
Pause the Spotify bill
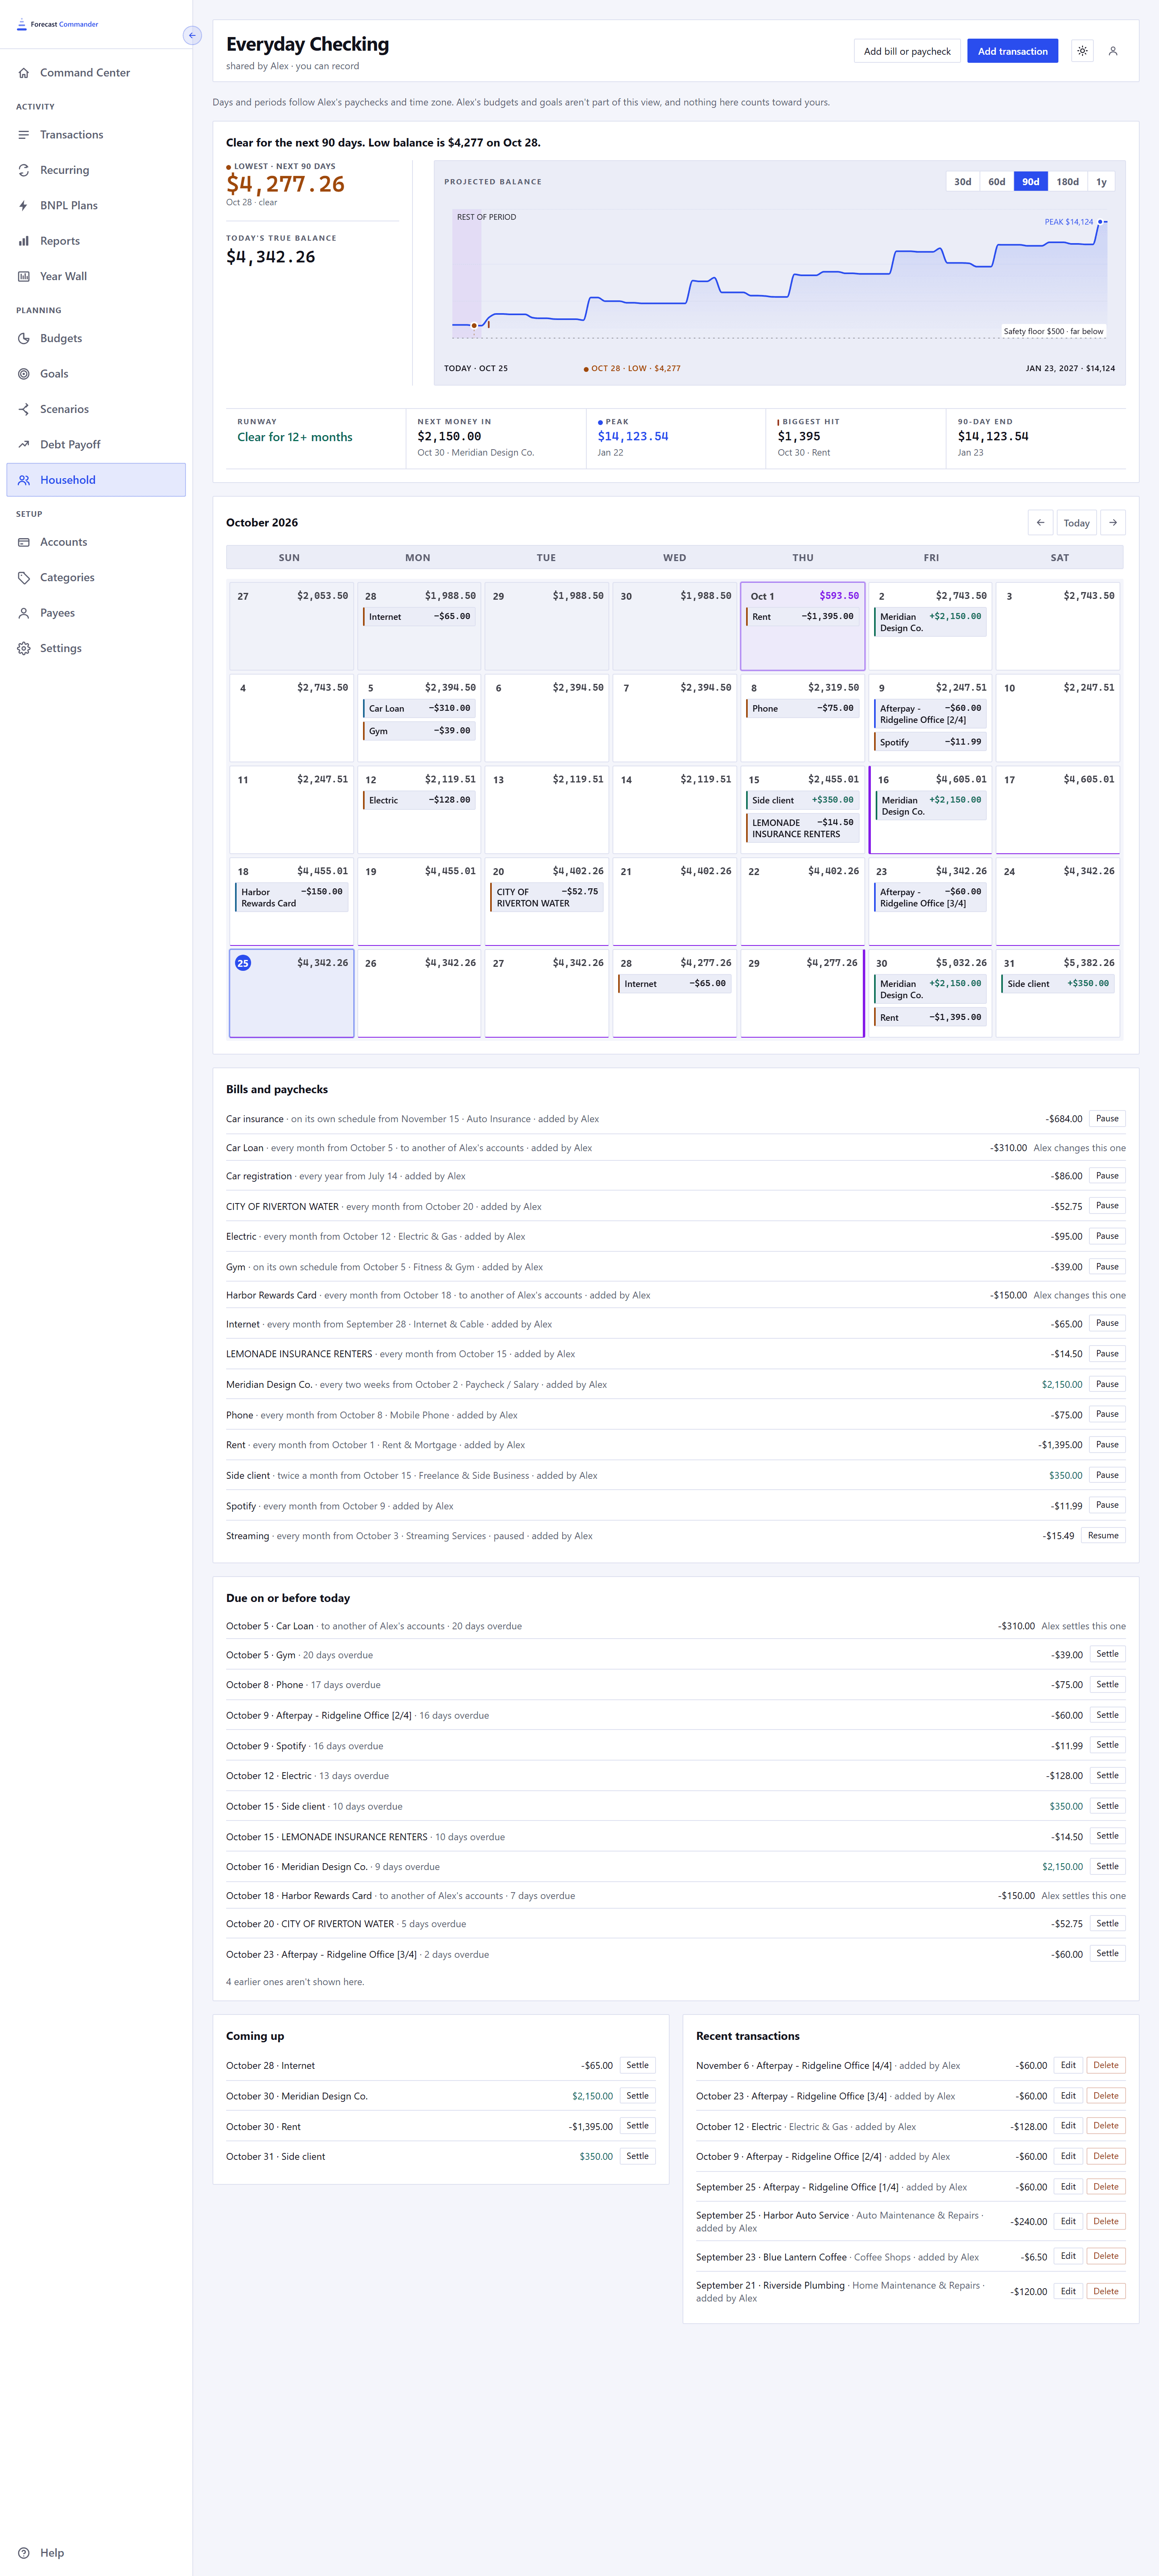(x=1107, y=1505)
